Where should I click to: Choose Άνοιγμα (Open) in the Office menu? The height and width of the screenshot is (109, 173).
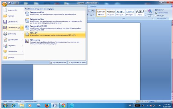[x=13, y=16]
